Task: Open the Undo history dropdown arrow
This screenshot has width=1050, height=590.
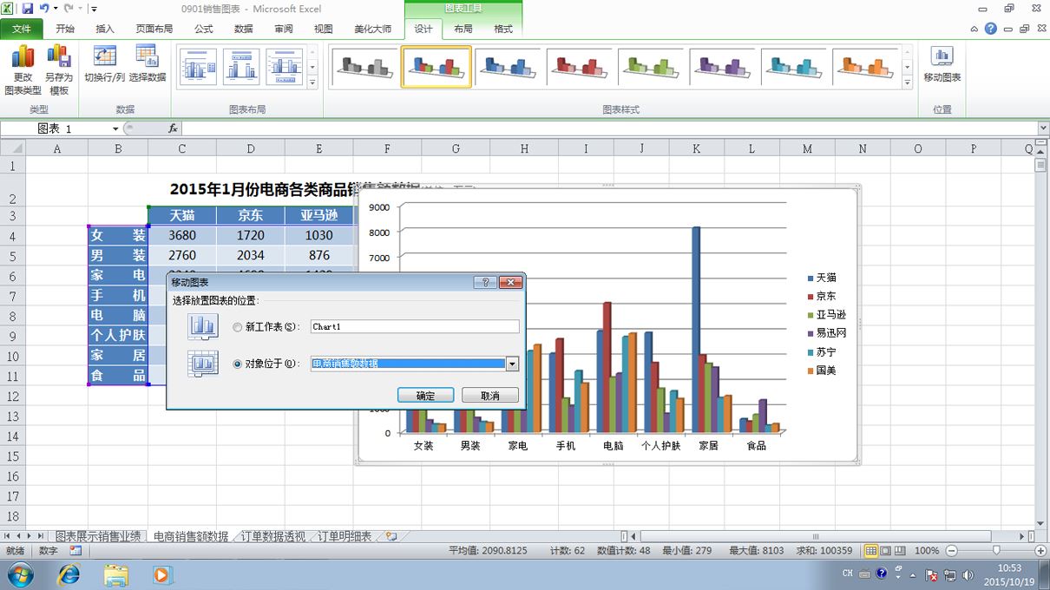Action: coord(55,9)
